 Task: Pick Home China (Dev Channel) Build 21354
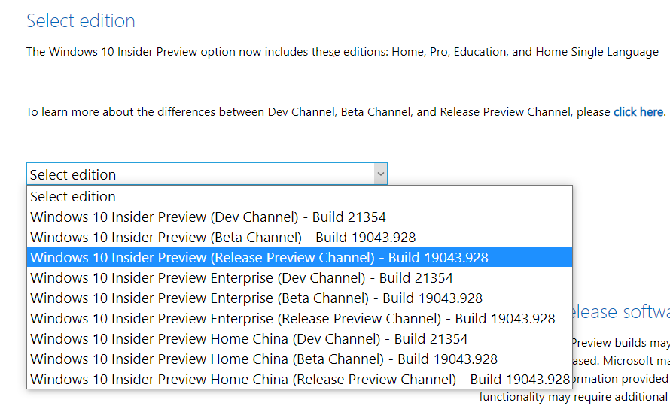coord(299,338)
